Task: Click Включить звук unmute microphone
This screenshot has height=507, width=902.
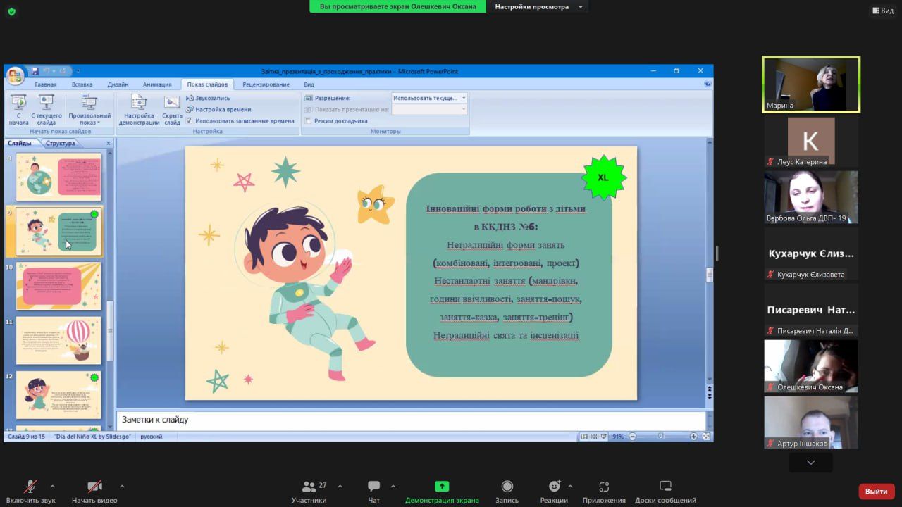Action: [30, 491]
